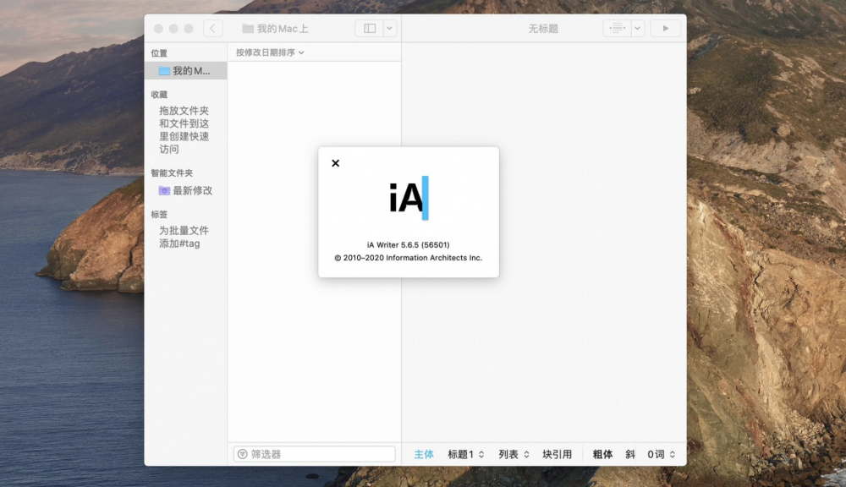Click the 拖放文件夹 favorites hint text

pyautogui.click(x=184, y=129)
